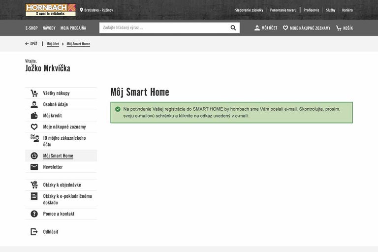Open Sledovanie zásielky link
The image size is (378, 252).
point(249,10)
